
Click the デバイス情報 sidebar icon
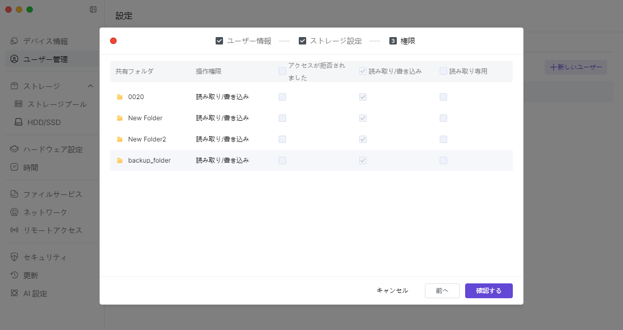[x=14, y=41]
